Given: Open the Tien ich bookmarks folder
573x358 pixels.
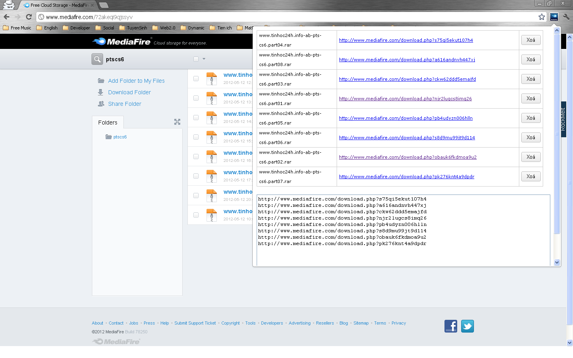Looking at the screenshot, I should pyautogui.click(x=221, y=28).
